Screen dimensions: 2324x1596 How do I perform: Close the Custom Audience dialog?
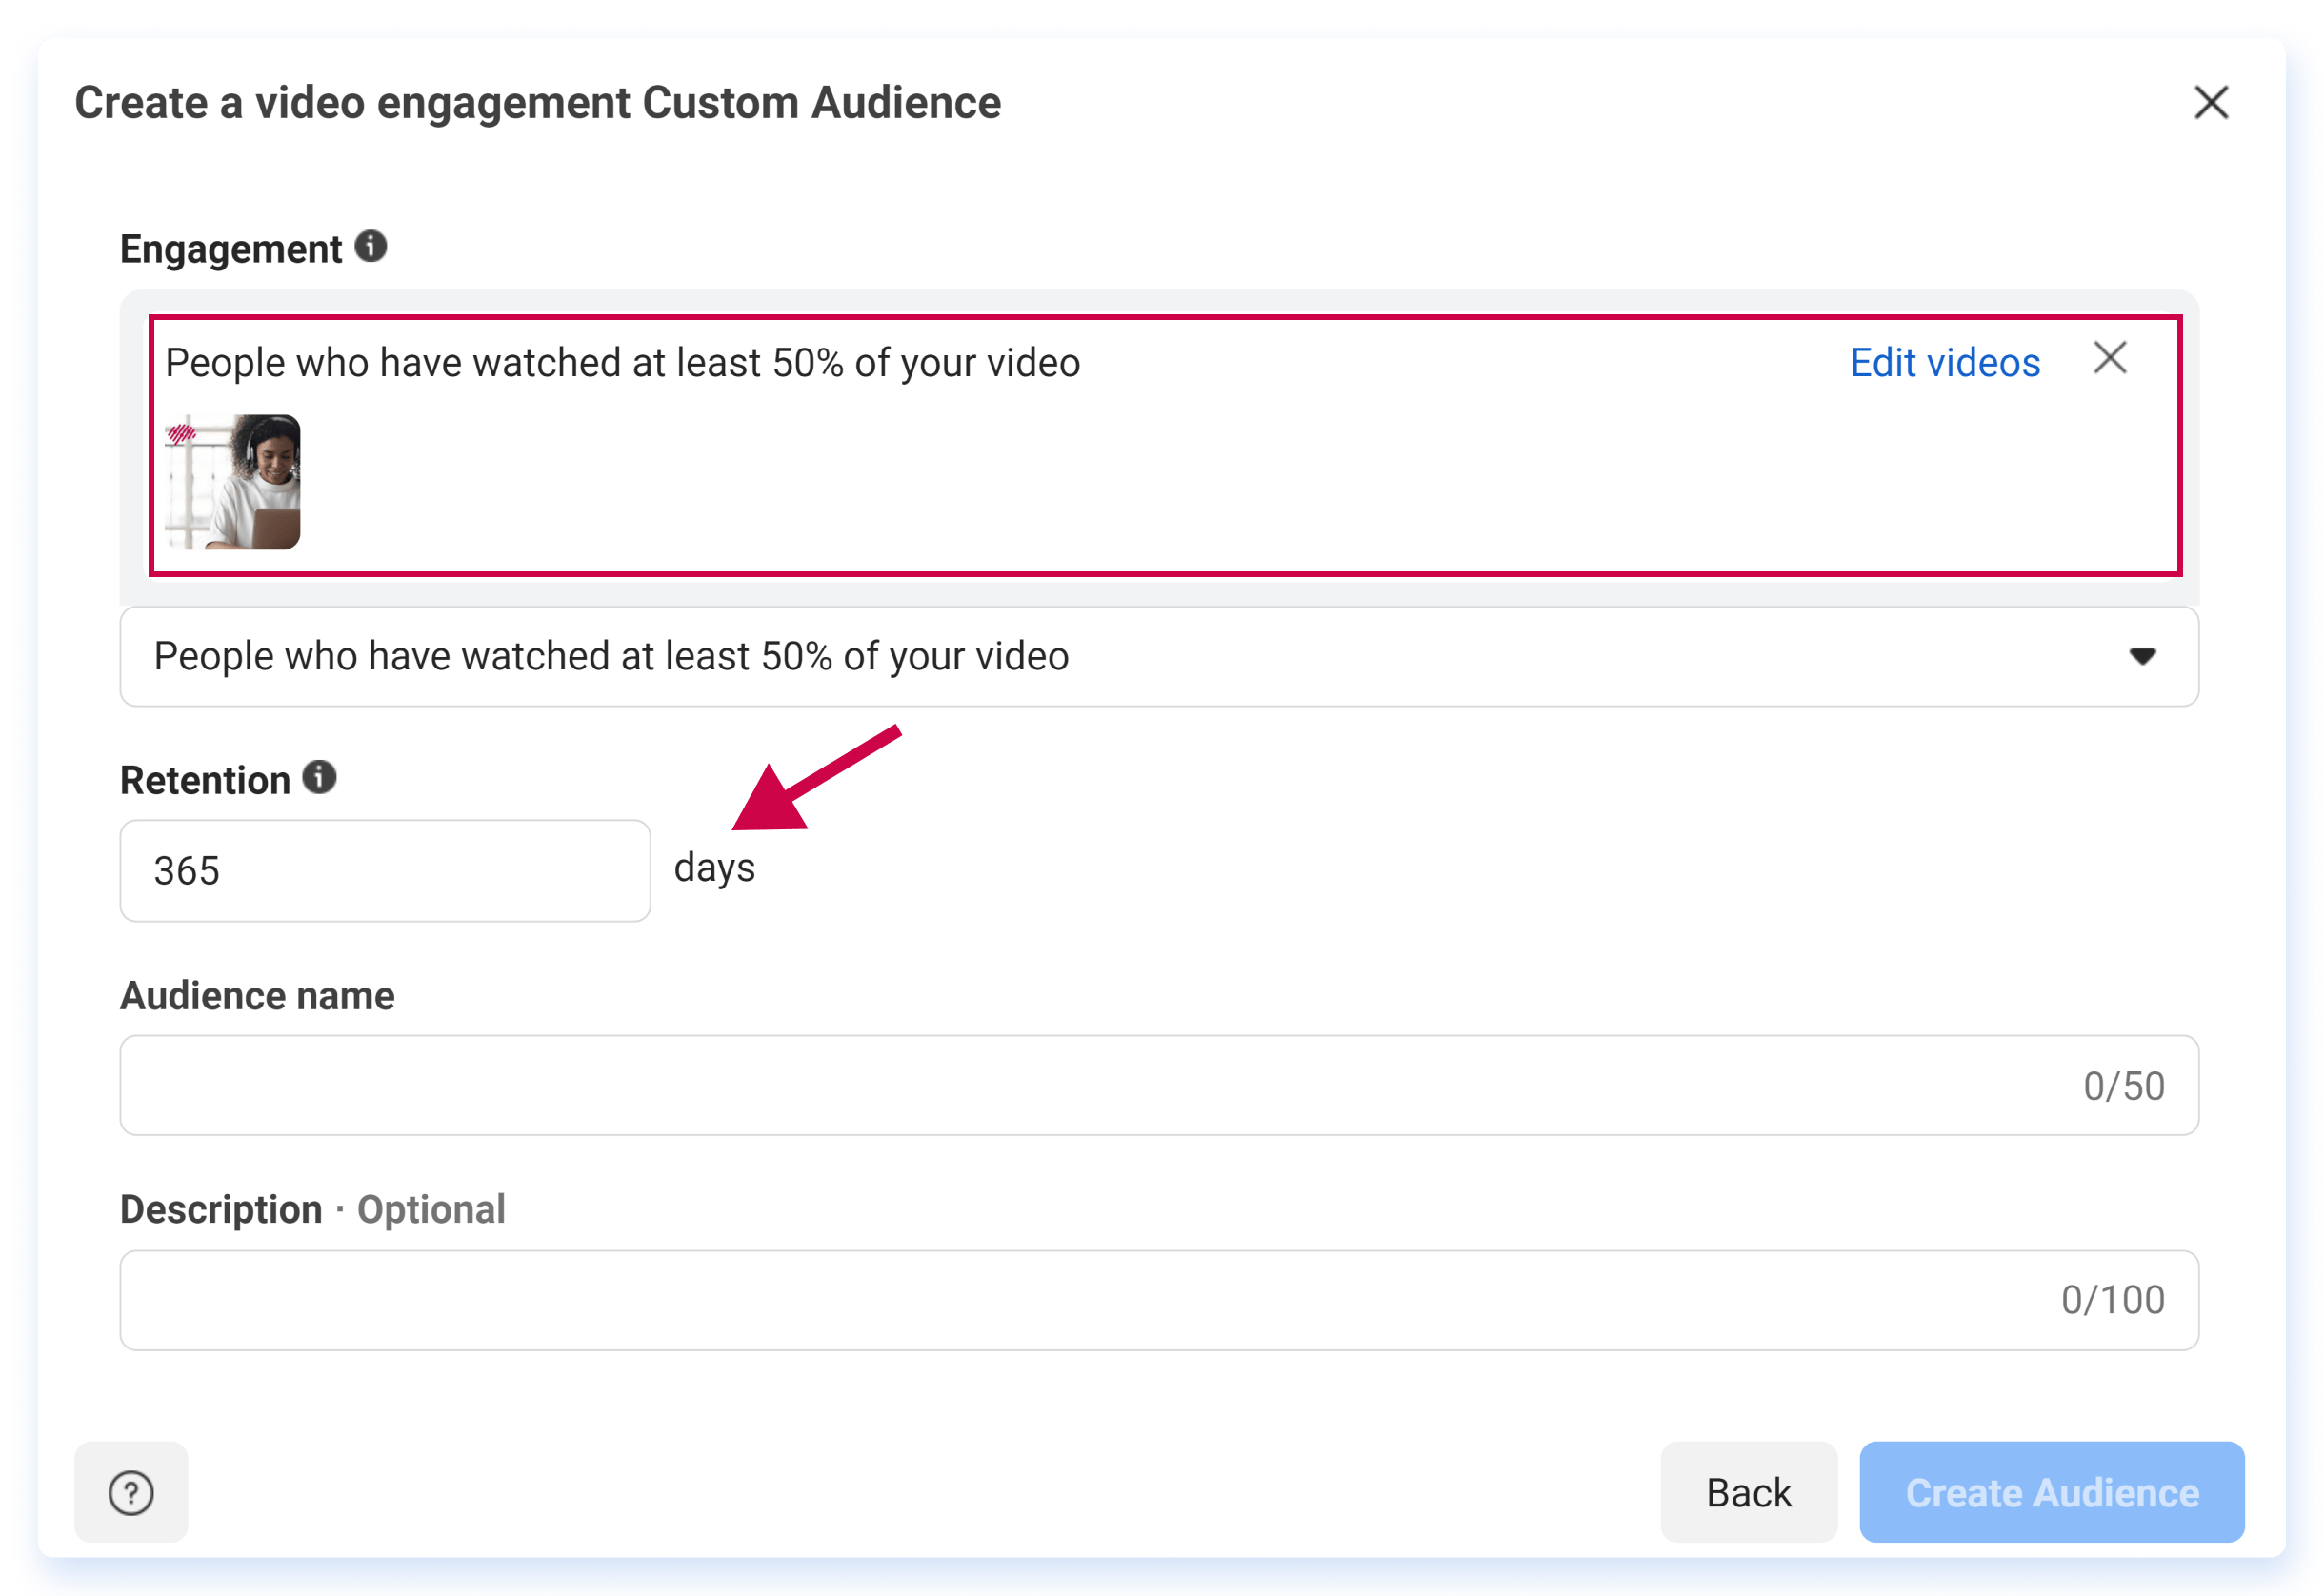coord(2211,102)
